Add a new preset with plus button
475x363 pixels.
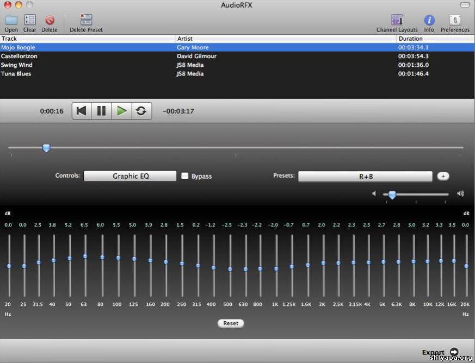443,176
